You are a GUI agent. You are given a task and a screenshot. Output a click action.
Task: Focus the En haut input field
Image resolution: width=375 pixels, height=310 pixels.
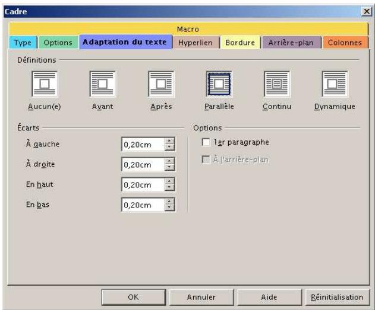[143, 184]
